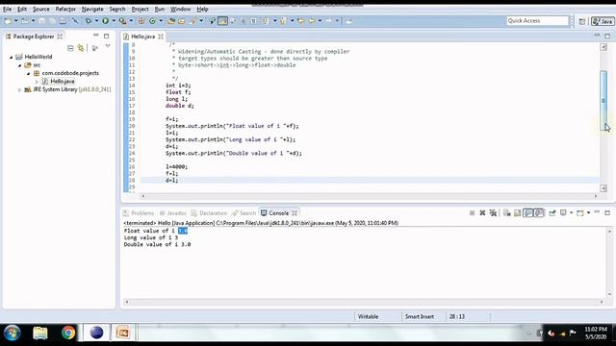Click the editor vertical scrollbar thumb
This screenshot has height=346, width=616.
point(603,100)
